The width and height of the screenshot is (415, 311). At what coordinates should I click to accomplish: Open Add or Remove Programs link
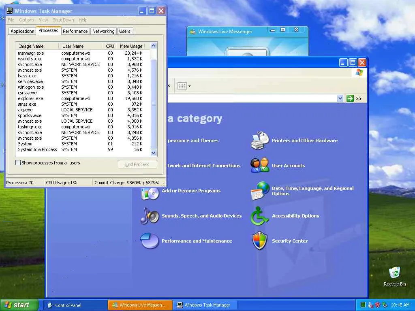pyautogui.click(x=191, y=191)
